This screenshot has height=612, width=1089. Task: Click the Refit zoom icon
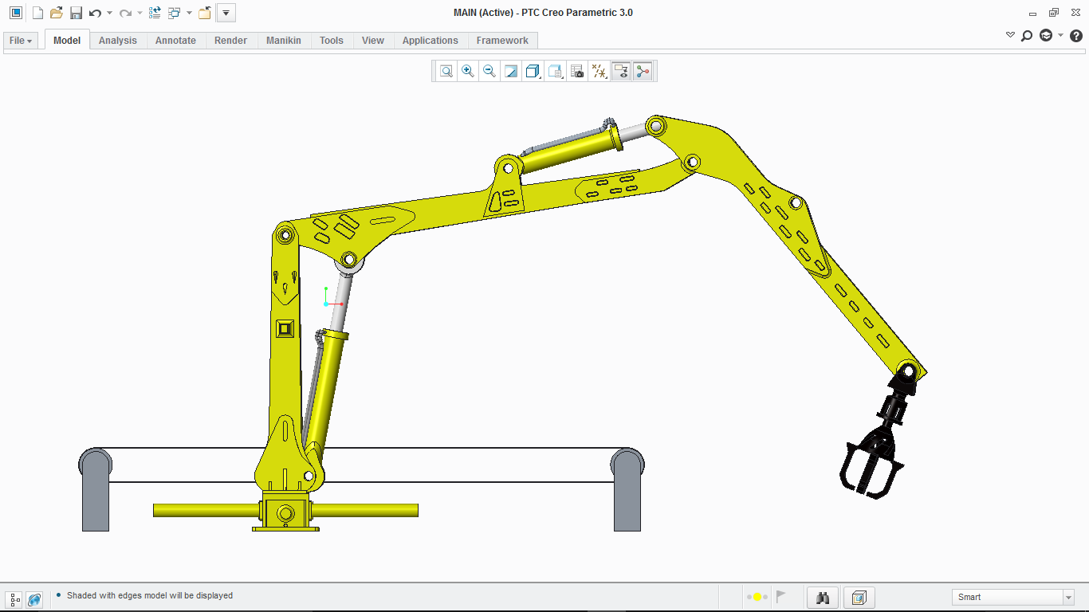tap(446, 72)
